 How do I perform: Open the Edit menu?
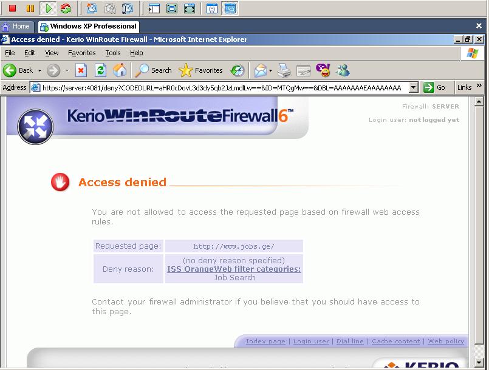click(30, 53)
